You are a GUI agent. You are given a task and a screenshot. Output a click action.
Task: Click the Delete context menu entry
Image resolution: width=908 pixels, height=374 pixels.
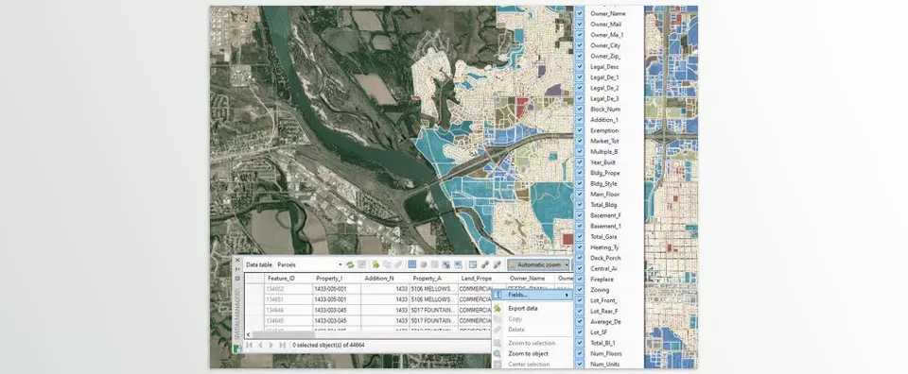pyautogui.click(x=516, y=330)
